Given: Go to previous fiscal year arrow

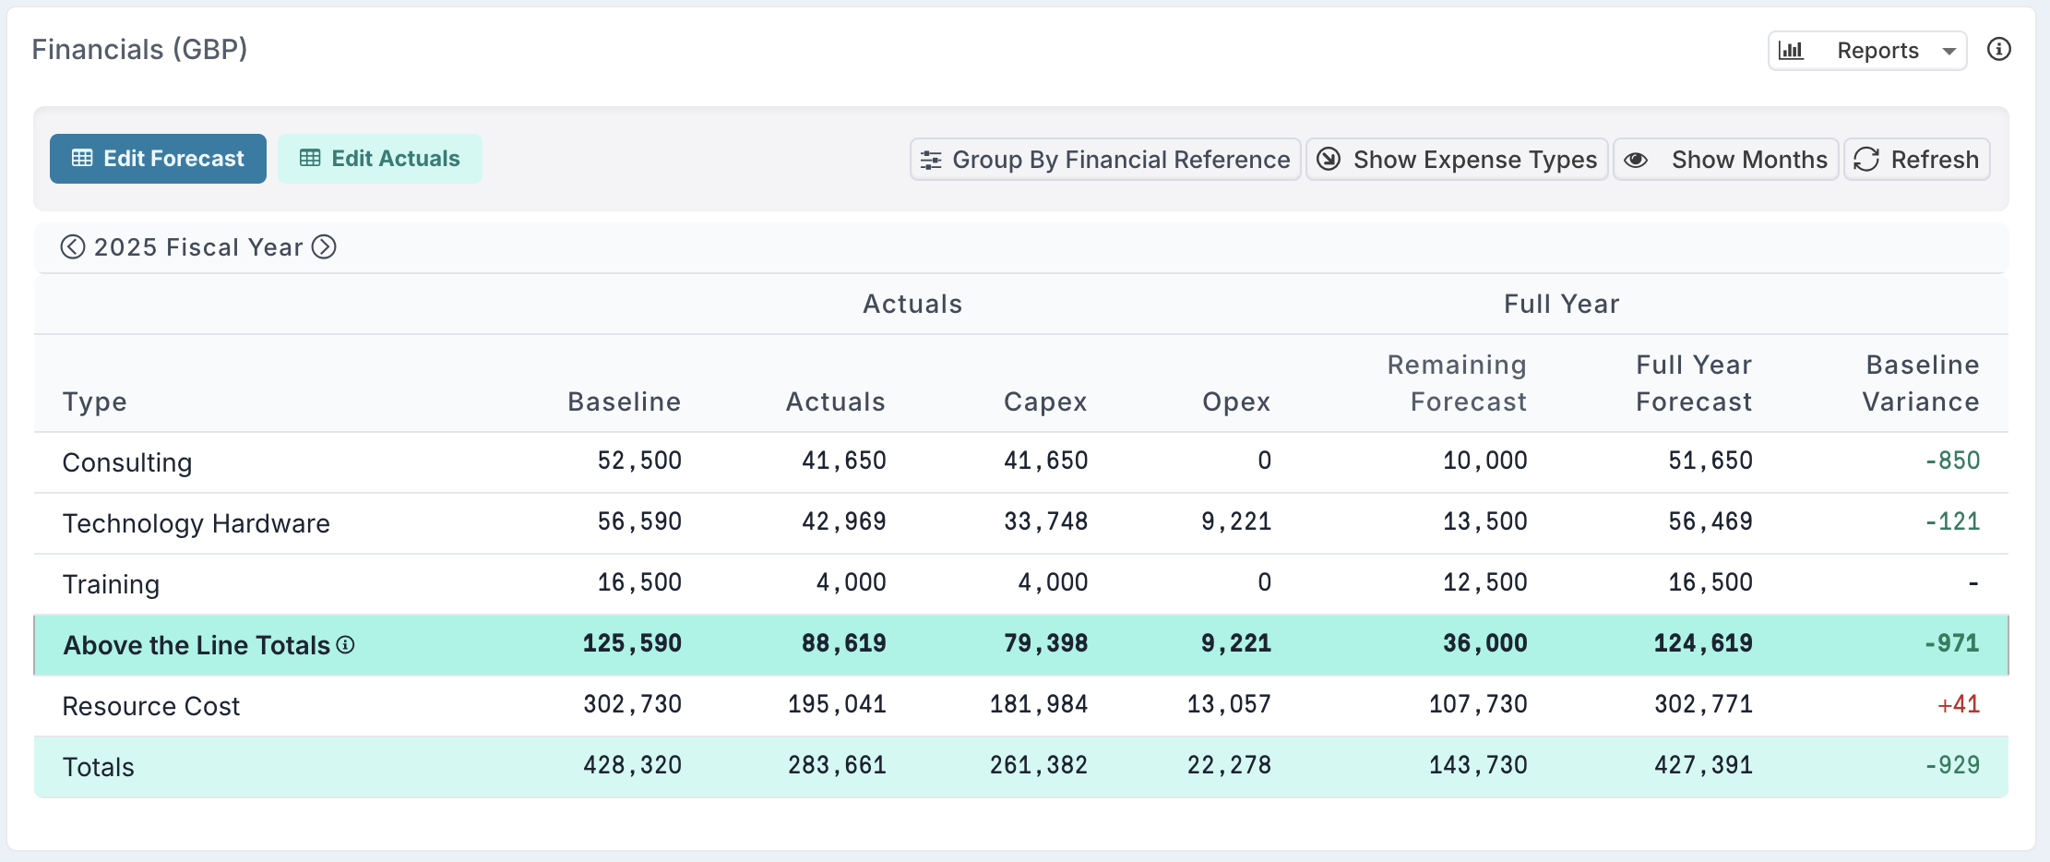Looking at the screenshot, I should pos(73,247).
